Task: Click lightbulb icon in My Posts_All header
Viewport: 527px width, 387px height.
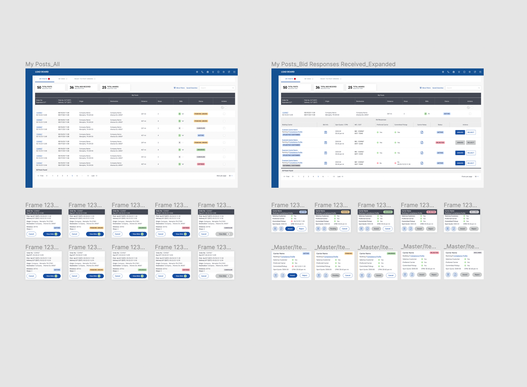Action: click(x=213, y=72)
